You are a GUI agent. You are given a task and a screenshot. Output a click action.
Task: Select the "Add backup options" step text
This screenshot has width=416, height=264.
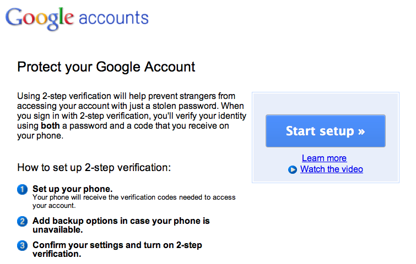coord(121,221)
